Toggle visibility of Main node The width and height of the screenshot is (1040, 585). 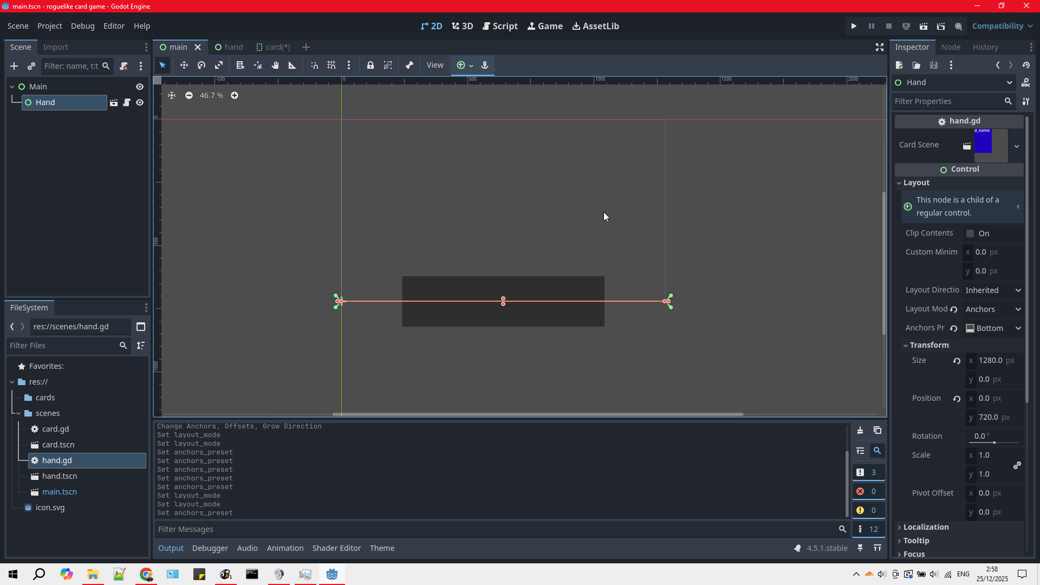point(140,87)
